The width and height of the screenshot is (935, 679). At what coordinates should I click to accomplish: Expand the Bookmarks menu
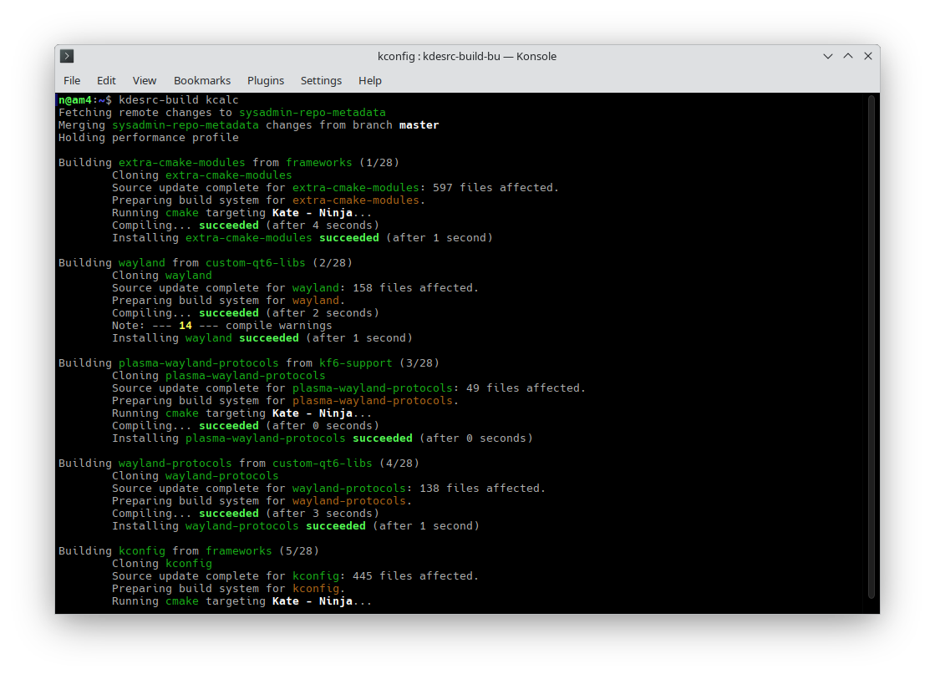pyautogui.click(x=202, y=80)
